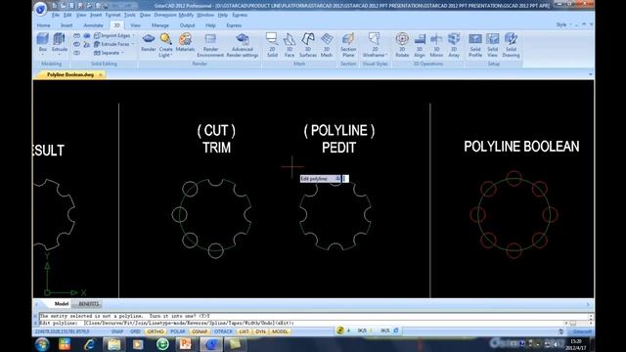Use the 3D Align operation
Viewport: 626px width, 352px height.
click(420, 45)
